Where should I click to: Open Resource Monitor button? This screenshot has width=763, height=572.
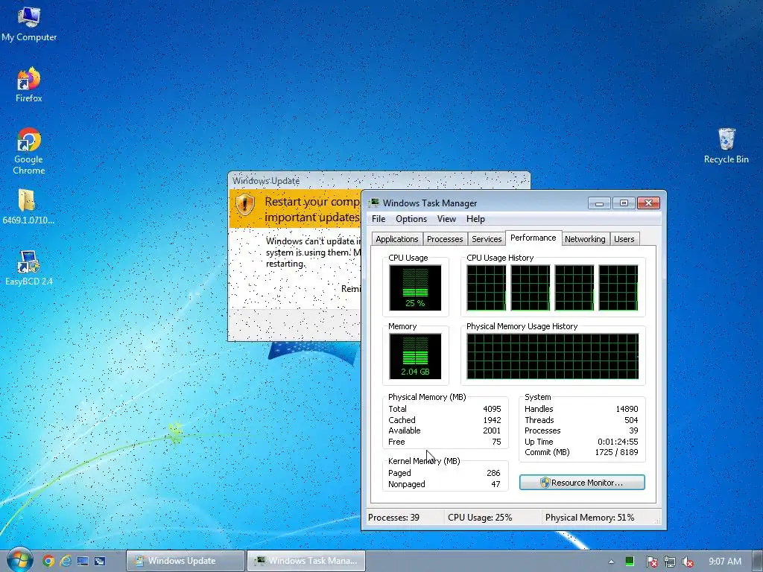(x=582, y=483)
